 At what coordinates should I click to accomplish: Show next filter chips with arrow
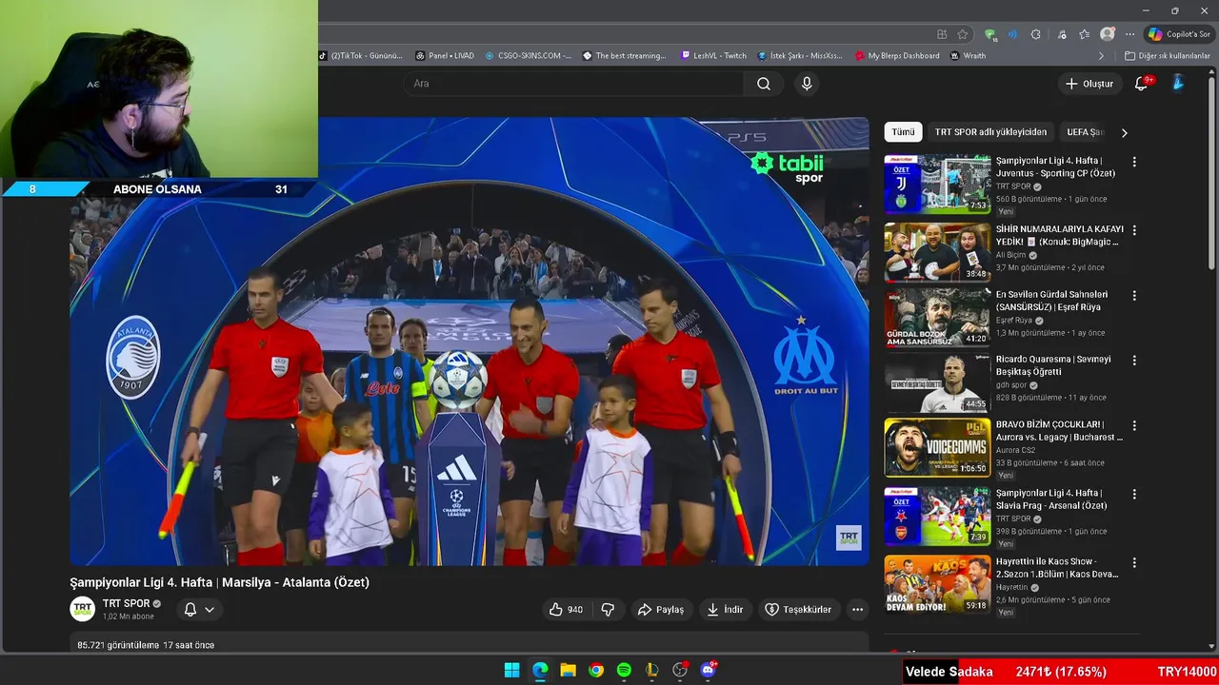tap(1124, 132)
